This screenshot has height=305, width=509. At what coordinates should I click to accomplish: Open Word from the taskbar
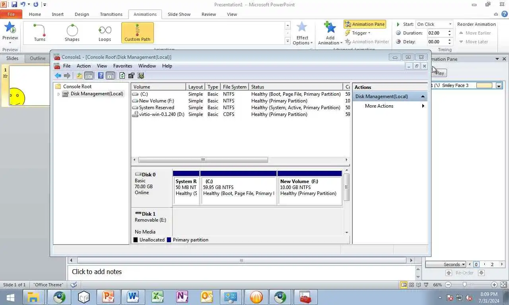(x=133, y=297)
